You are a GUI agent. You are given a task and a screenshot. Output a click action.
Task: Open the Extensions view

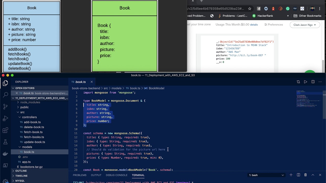click(5, 130)
